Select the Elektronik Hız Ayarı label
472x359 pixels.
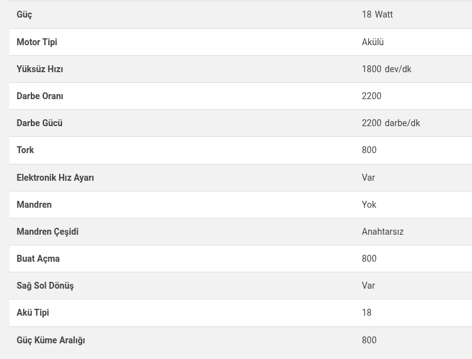pyautogui.click(x=55, y=178)
